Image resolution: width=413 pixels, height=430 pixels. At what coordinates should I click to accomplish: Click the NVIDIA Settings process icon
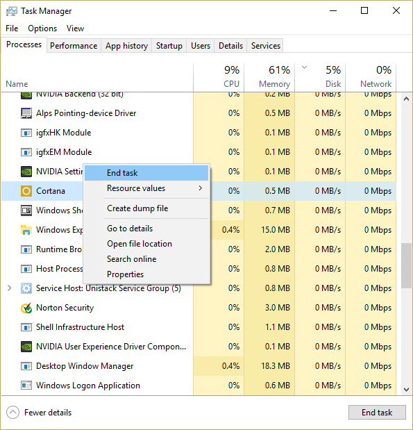pyautogui.click(x=26, y=172)
